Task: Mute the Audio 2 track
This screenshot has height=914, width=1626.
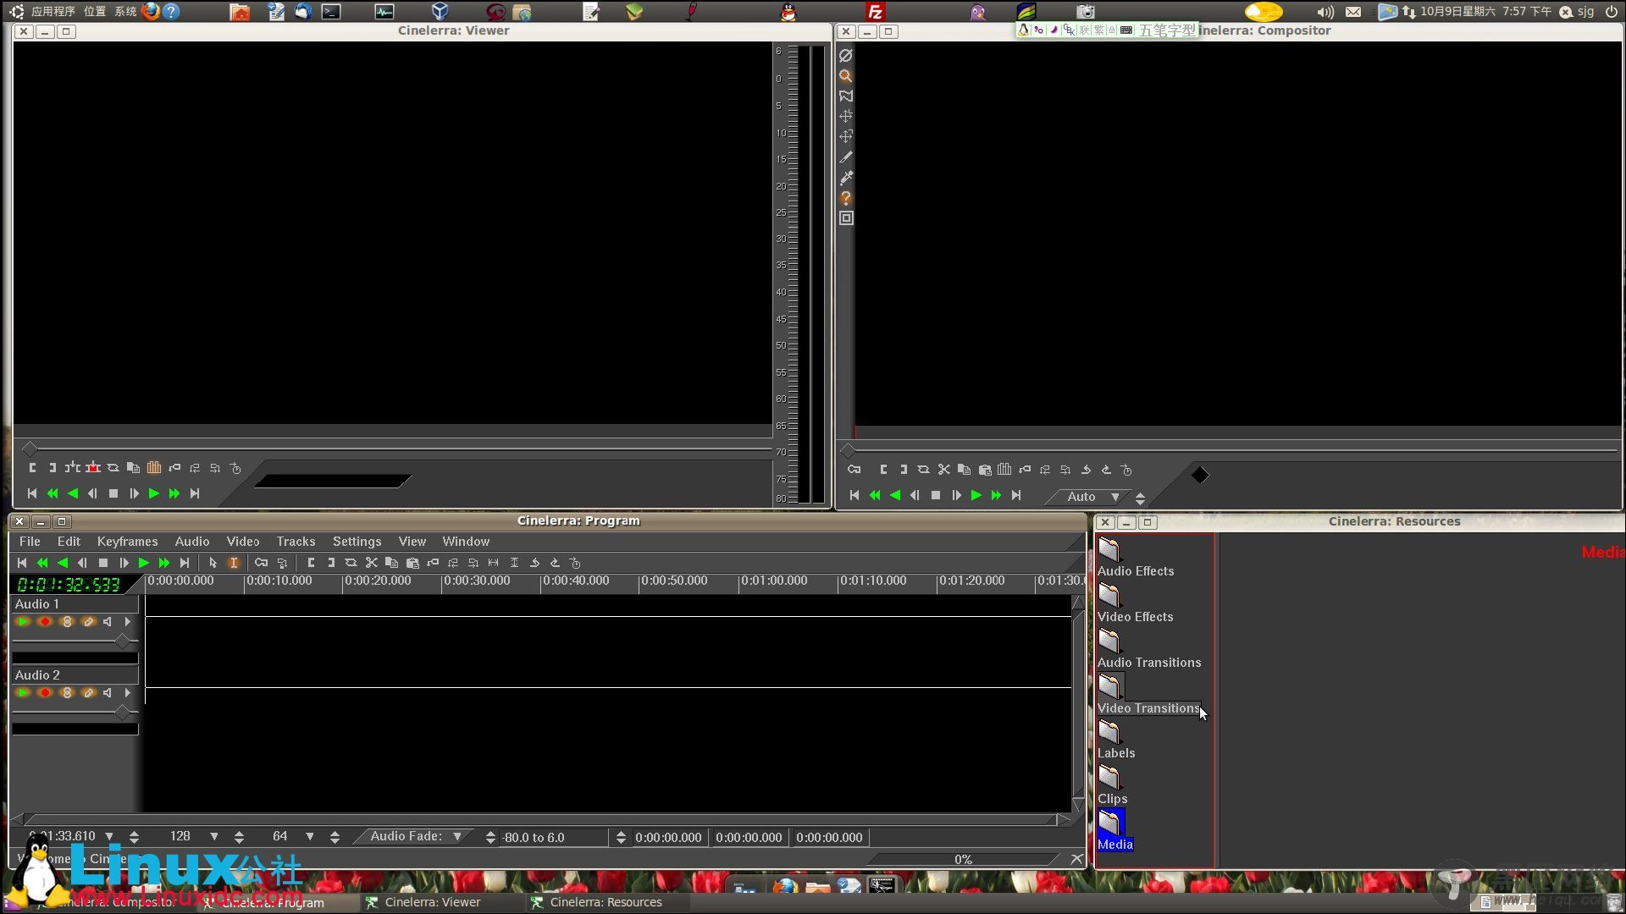Action: click(108, 693)
